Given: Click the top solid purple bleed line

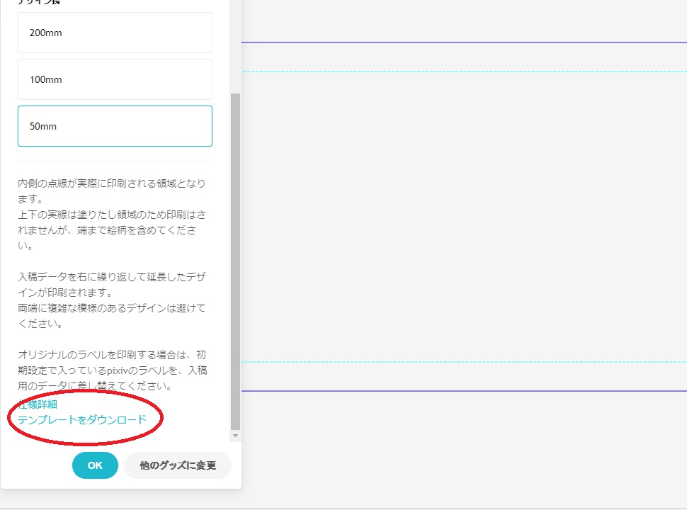Looking at the screenshot, I should pos(464,42).
